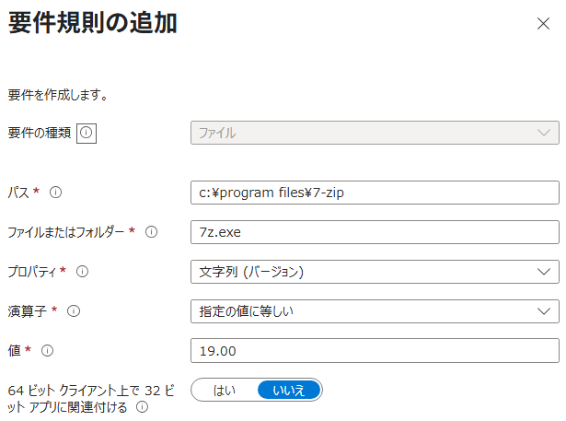This screenshot has height=421, width=566.
Task: Click the chevron arrow of プロパティ dropdown
Action: [544, 272]
